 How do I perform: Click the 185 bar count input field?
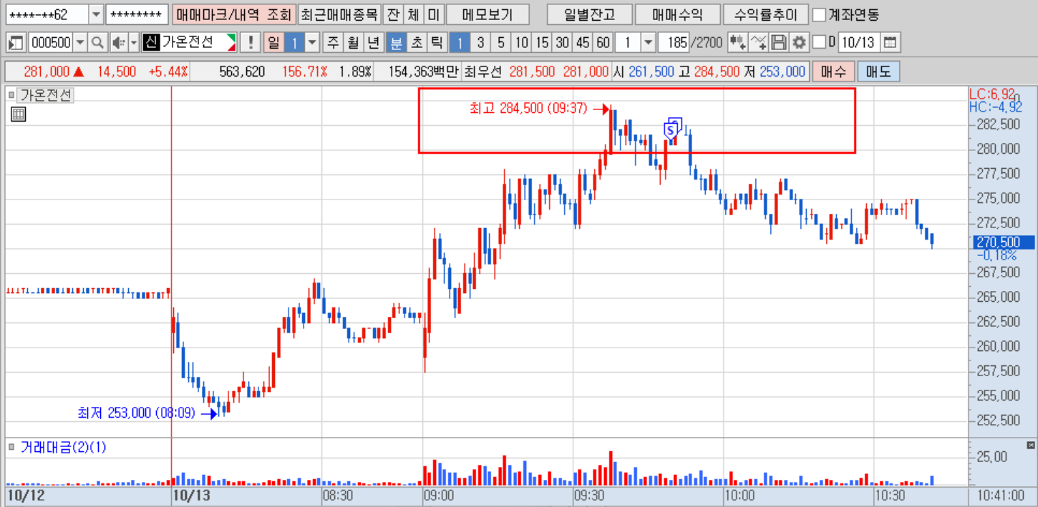click(672, 43)
